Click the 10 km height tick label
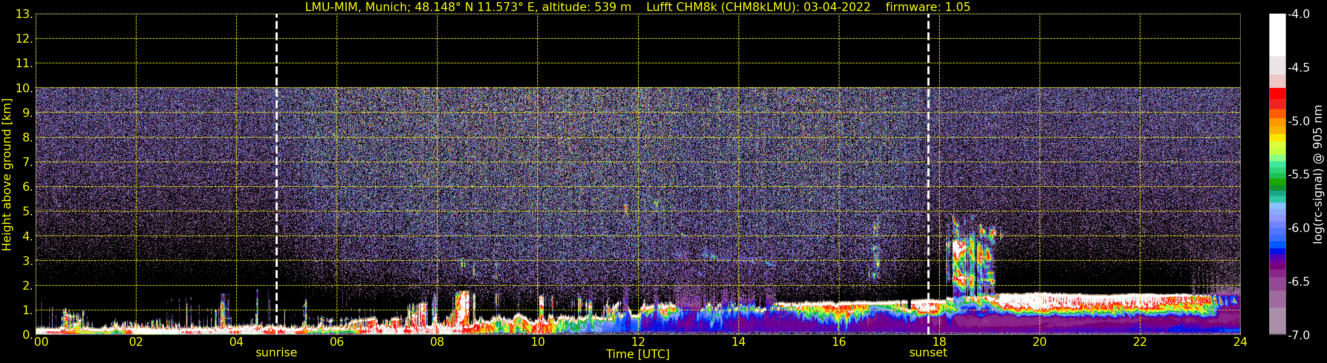This screenshot has width=1327, height=363. coord(24,88)
